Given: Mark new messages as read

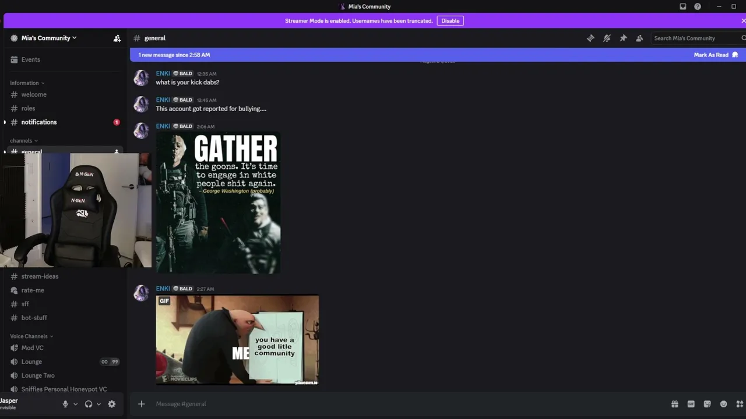Looking at the screenshot, I should coord(716,55).
